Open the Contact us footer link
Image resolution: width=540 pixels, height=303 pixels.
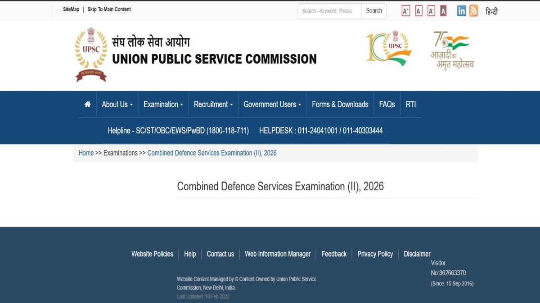click(220, 254)
